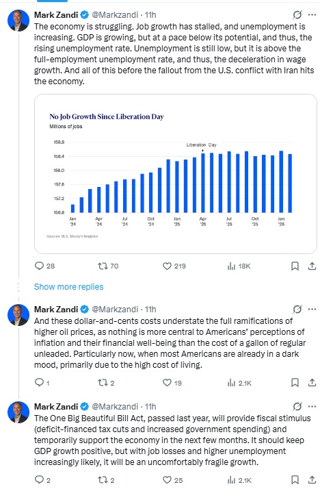
Task: Open the No Job Growth chart image
Action: pyautogui.click(x=176, y=174)
